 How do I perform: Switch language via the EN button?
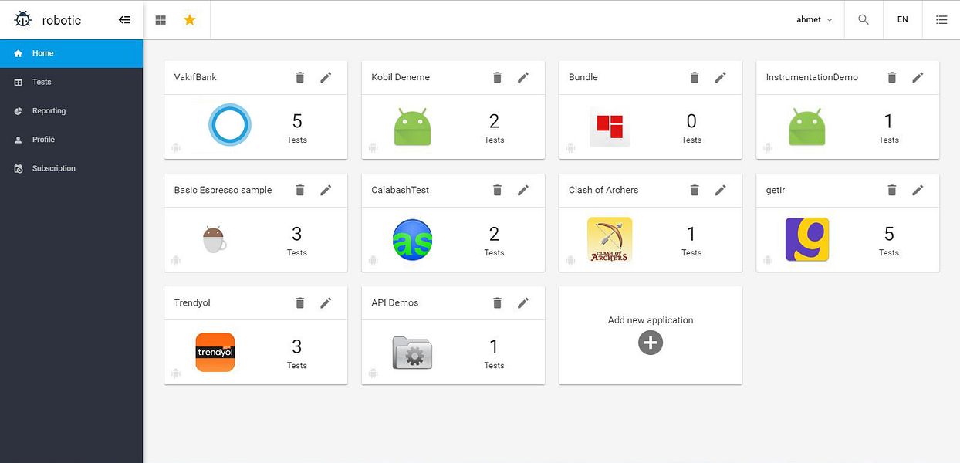[x=902, y=20]
